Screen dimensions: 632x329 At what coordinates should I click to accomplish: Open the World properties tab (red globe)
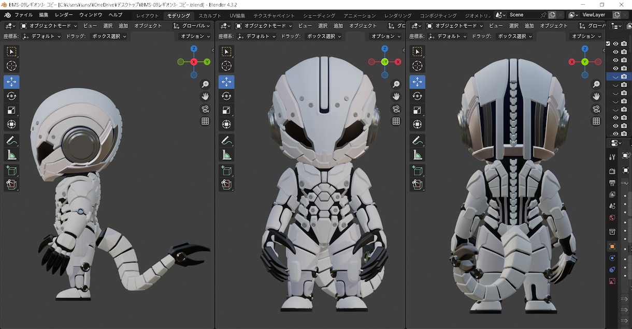[x=612, y=218]
